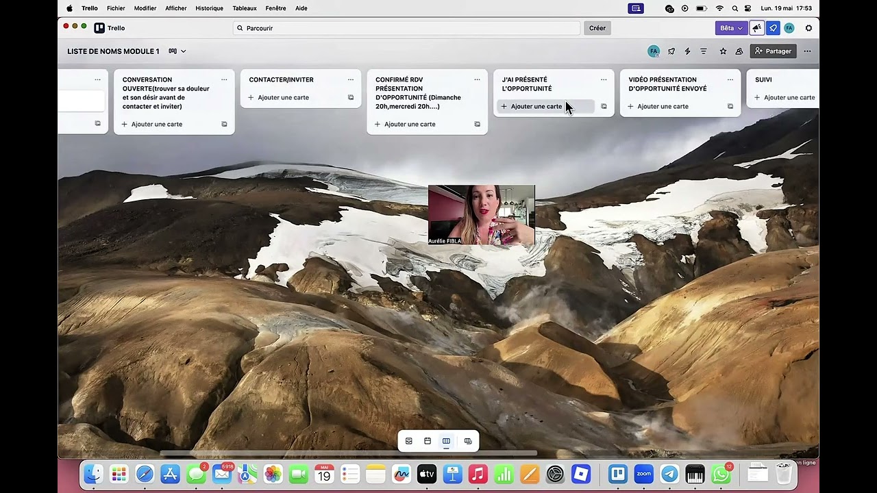Screen dimensions: 877x493
Task: Star the LISTE DE NOMS MODULE 1 board
Action: point(723,51)
